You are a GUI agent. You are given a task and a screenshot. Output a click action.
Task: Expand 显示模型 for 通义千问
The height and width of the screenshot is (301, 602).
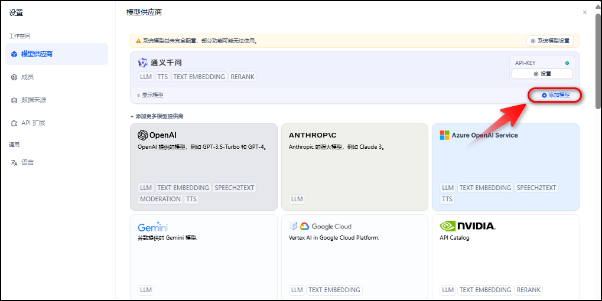point(150,95)
